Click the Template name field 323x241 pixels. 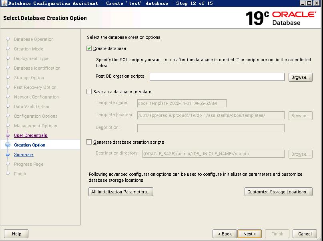[x=182, y=103]
